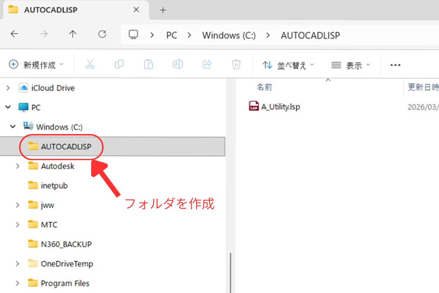Click the Delete trash can icon
439x293 pixels.
pyautogui.click(x=236, y=65)
